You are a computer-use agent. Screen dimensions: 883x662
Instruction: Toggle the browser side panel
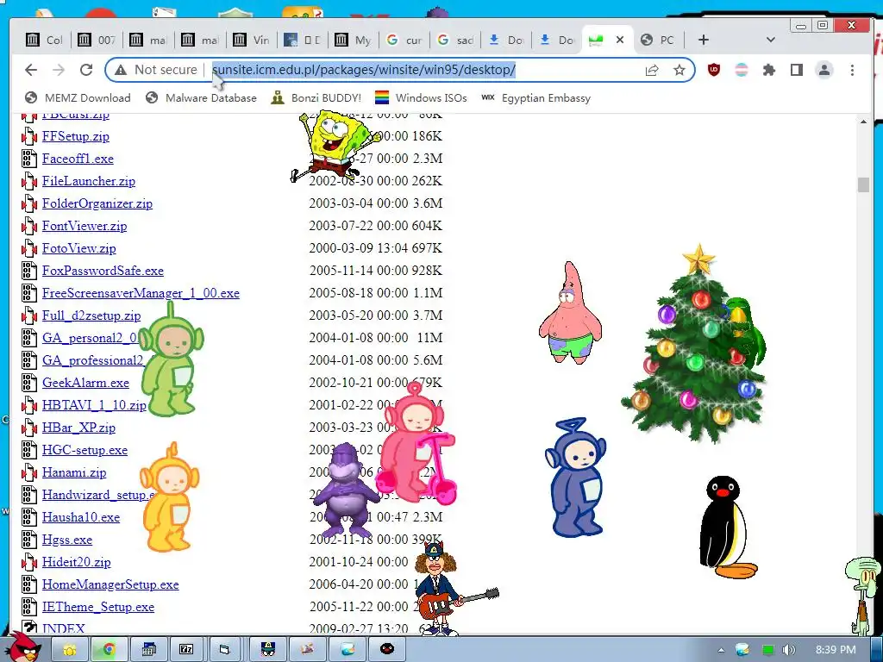796,70
